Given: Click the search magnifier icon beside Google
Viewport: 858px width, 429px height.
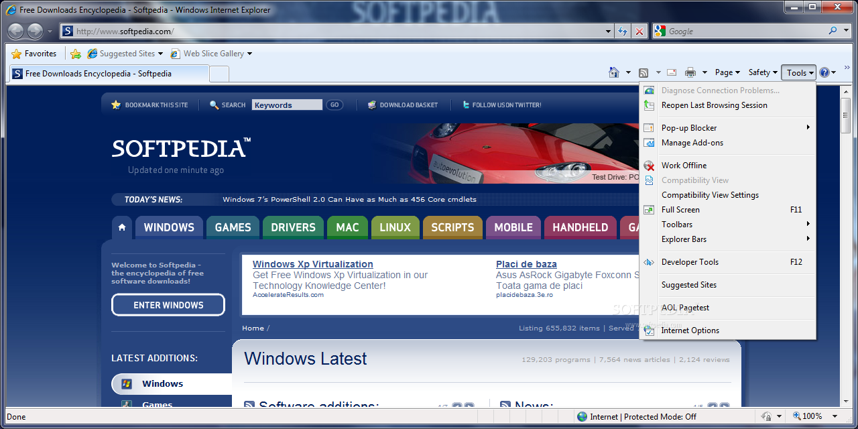Looking at the screenshot, I should pos(833,31).
